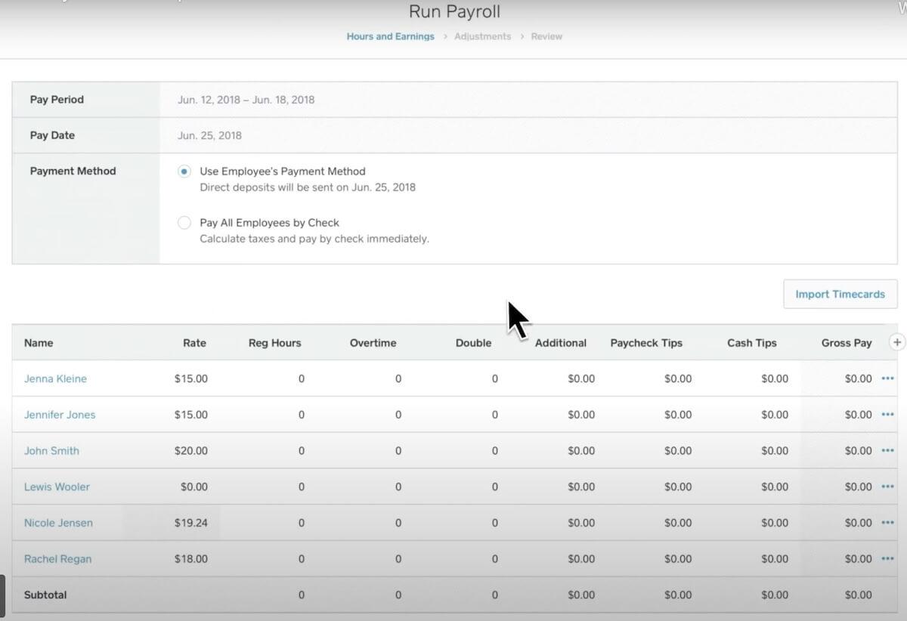Click John Smith's $20.00 rate
The image size is (907, 621).
(190, 450)
